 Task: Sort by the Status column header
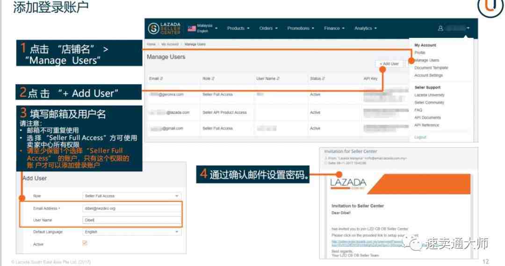coord(317,79)
